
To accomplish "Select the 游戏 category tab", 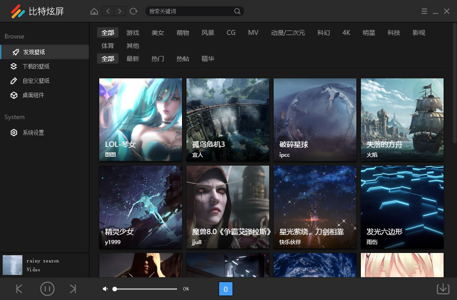I will (133, 33).
